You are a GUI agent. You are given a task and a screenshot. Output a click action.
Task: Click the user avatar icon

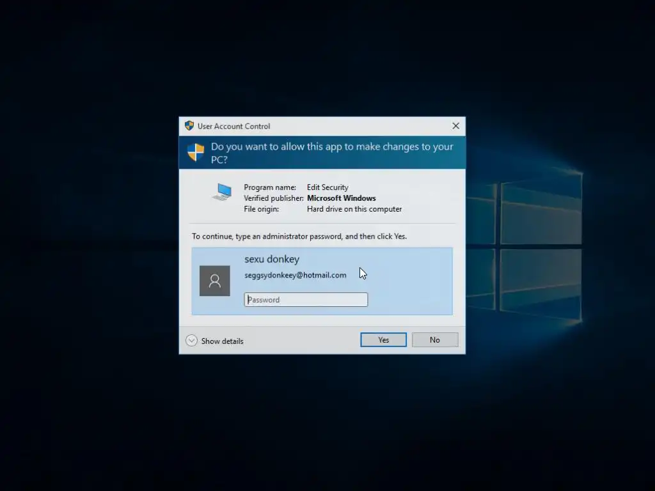click(x=215, y=281)
